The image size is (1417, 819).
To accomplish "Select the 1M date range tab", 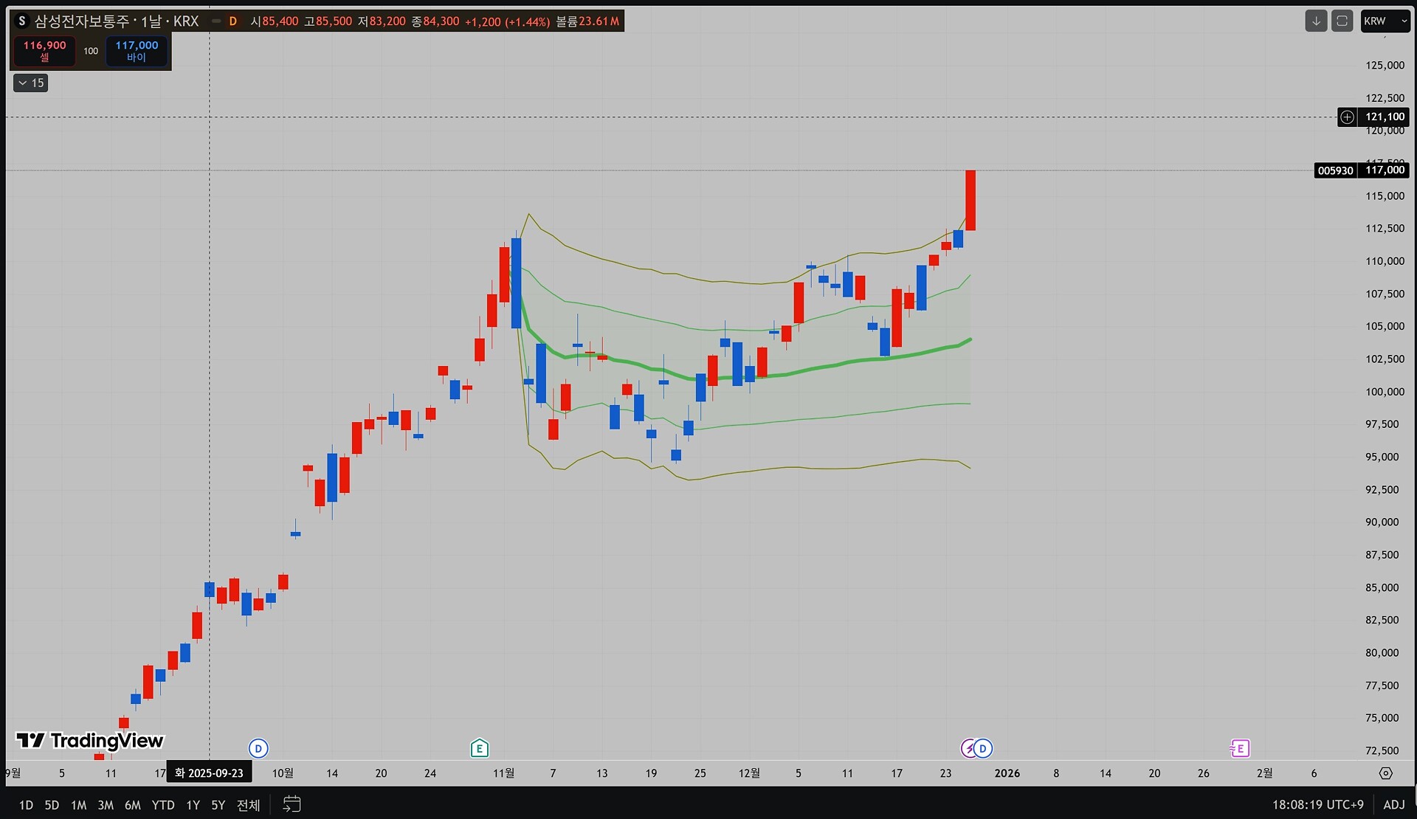I will click(x=78, y=805).
